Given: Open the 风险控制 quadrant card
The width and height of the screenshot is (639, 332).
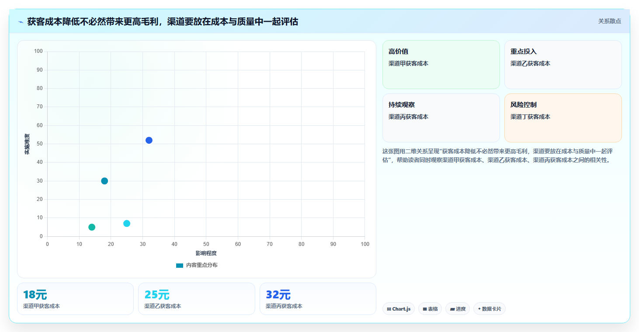Looking at the screenshot, I should [x=563, y=118].
